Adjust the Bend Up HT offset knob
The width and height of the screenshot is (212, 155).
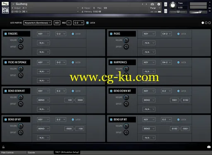point(21,133)
